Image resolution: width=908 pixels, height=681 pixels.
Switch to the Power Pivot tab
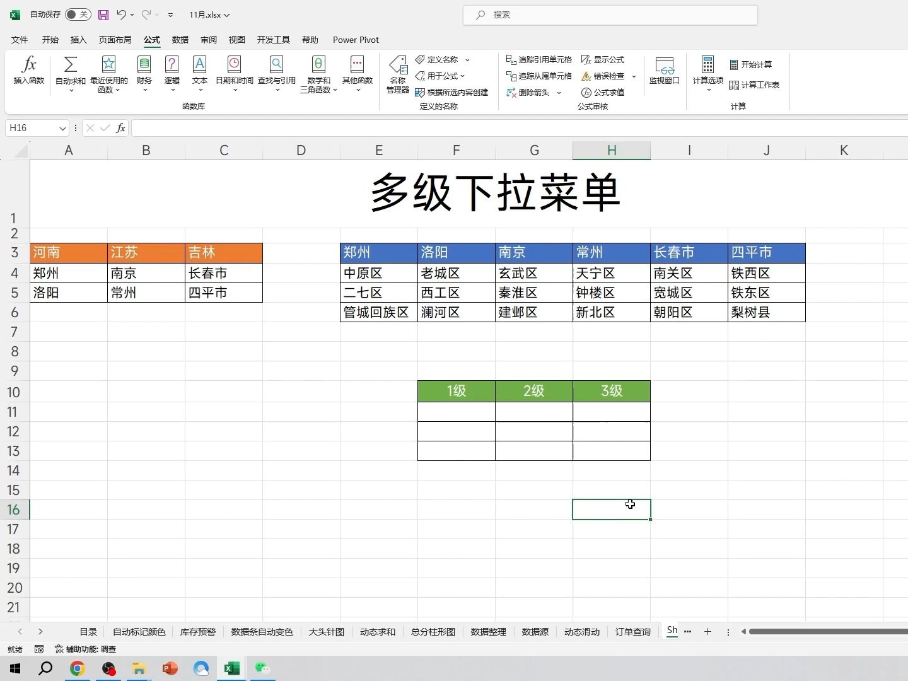356,40
